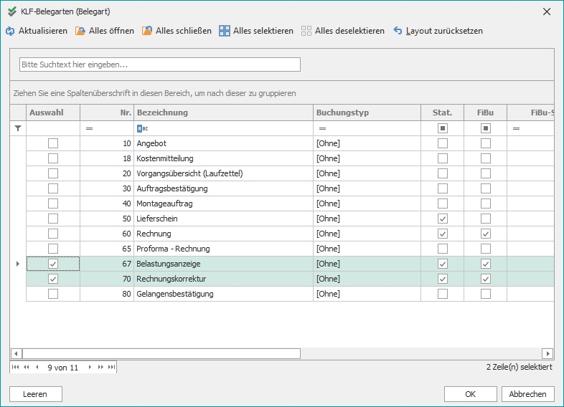Check the Auswahl box for Angebot
Viewport: 564px width, 407px height.
tap(53, 143)
